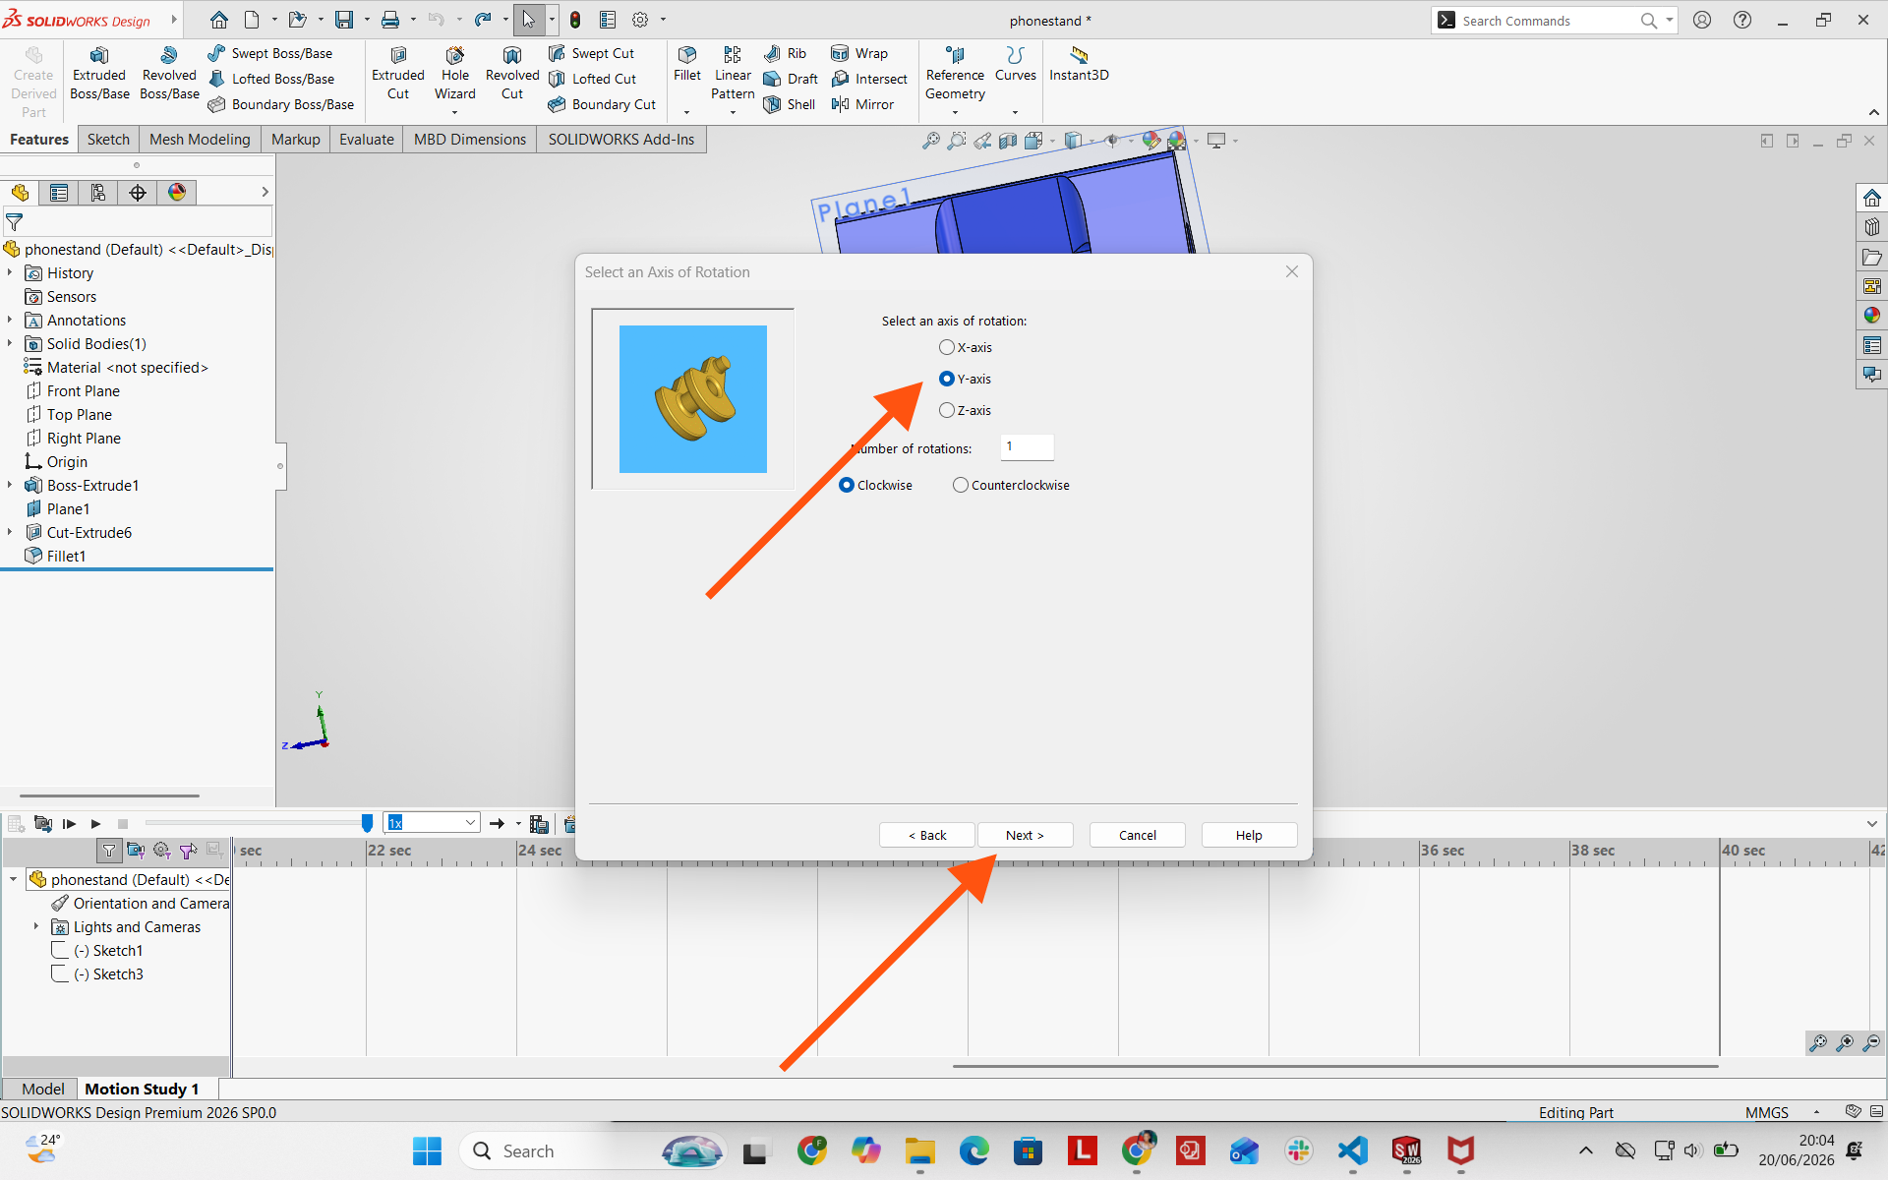
Task: Click the Mirror tool
Action: [x=862, y=104]
